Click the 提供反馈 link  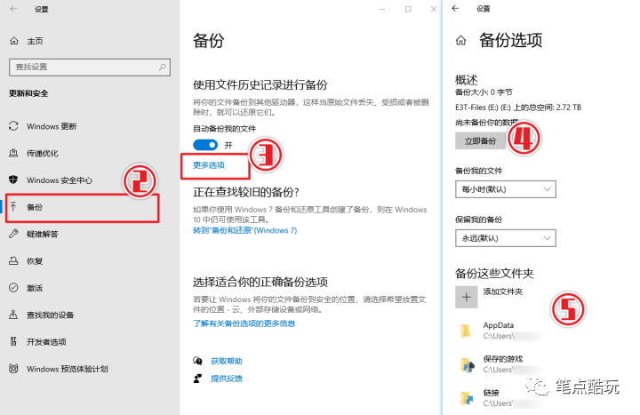[x=226, y=379]
